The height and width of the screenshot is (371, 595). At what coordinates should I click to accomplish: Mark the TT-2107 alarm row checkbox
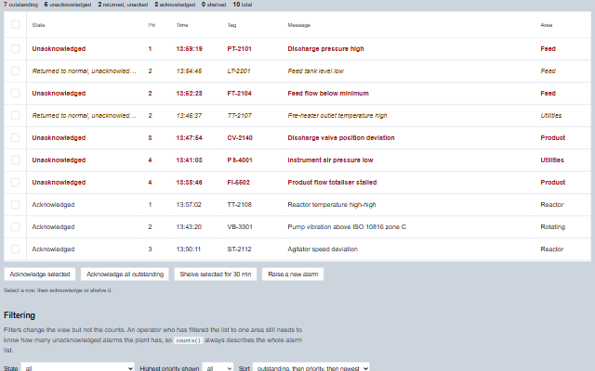[15, 115]
